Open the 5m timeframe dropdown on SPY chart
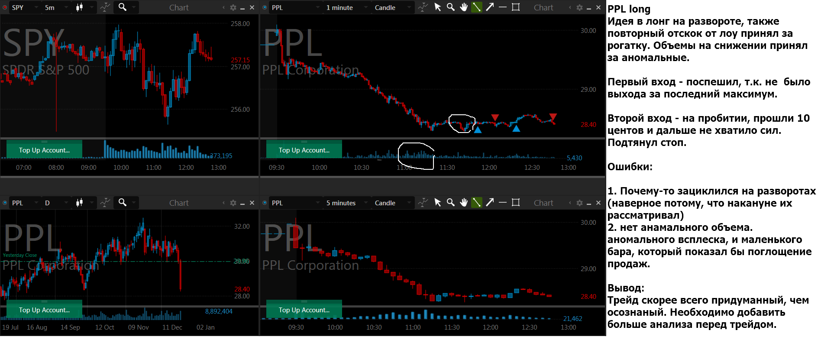Image resolution: width=821 pixels, height=340 pixels. coord(57,7)
